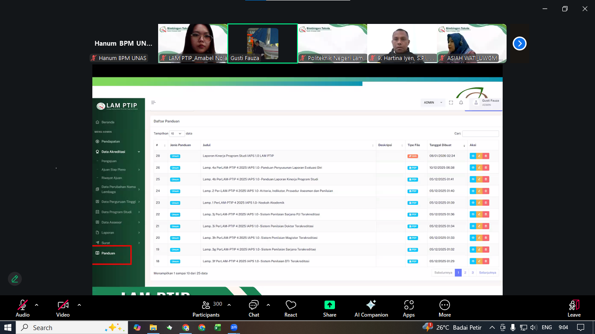Select Panduan in the sidebar menu
This screenshot has width=595, height=334.
(108, 253)
